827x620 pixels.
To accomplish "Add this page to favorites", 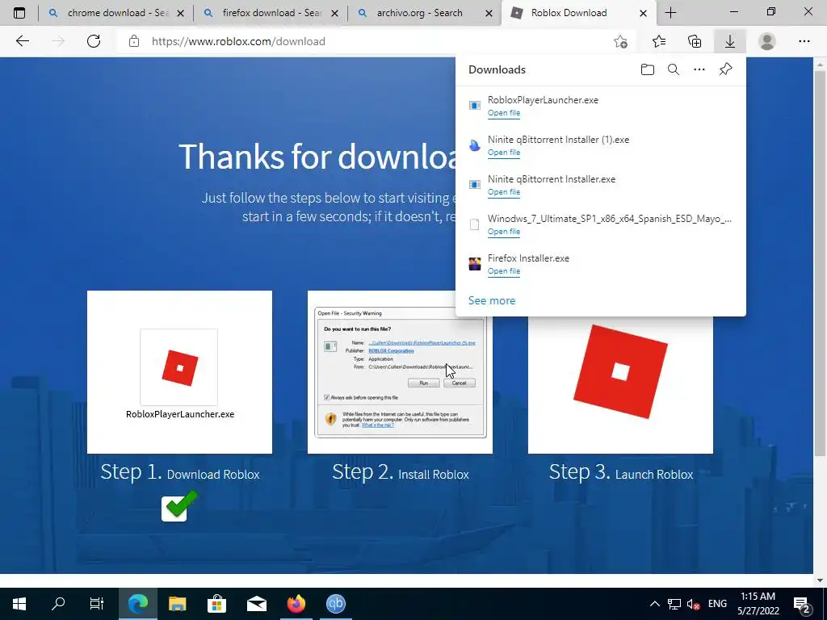I will click(x=621, y=41).
